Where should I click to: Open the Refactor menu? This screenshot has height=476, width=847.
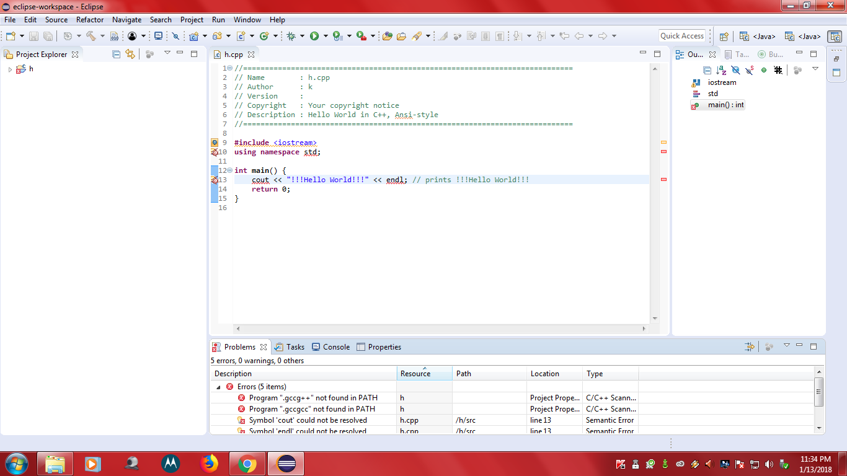[90, 20]
